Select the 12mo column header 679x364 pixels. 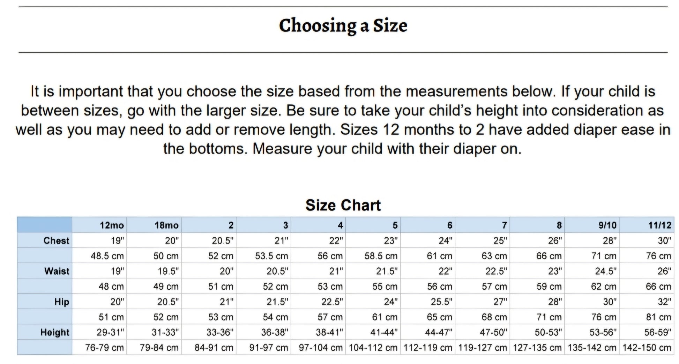pyautogui.click(x=112, y=225)
